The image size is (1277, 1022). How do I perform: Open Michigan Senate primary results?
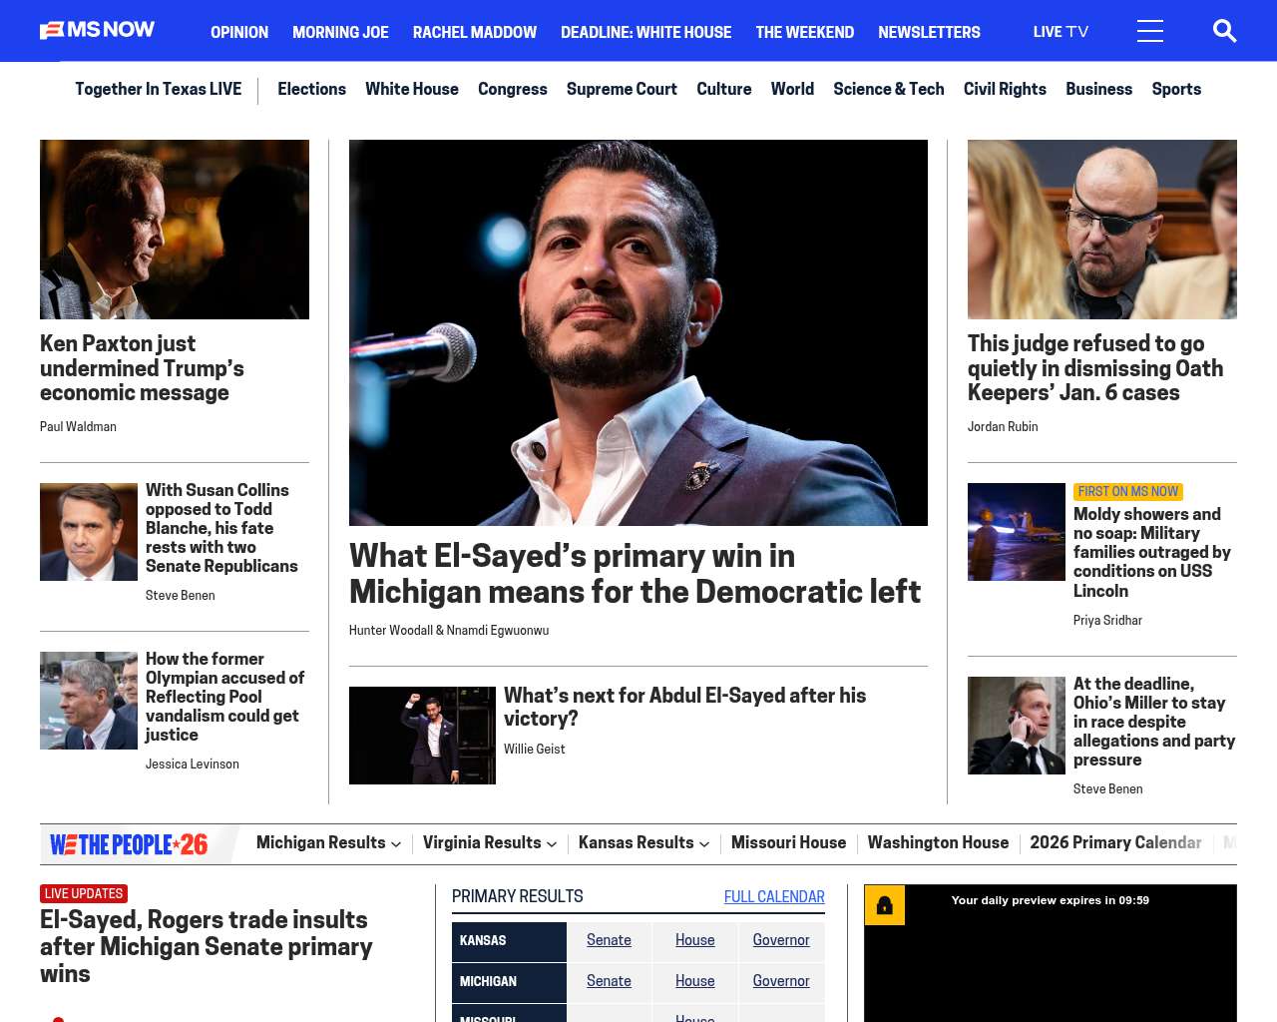click(x=609, y=981)
